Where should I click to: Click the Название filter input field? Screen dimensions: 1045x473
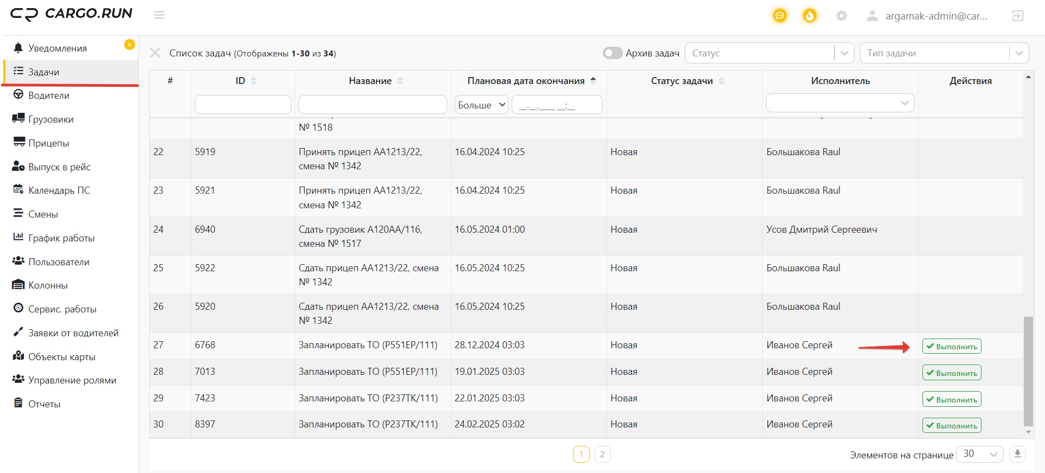(372, 105)
